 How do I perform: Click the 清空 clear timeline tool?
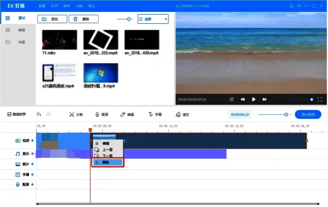(182, 115)
